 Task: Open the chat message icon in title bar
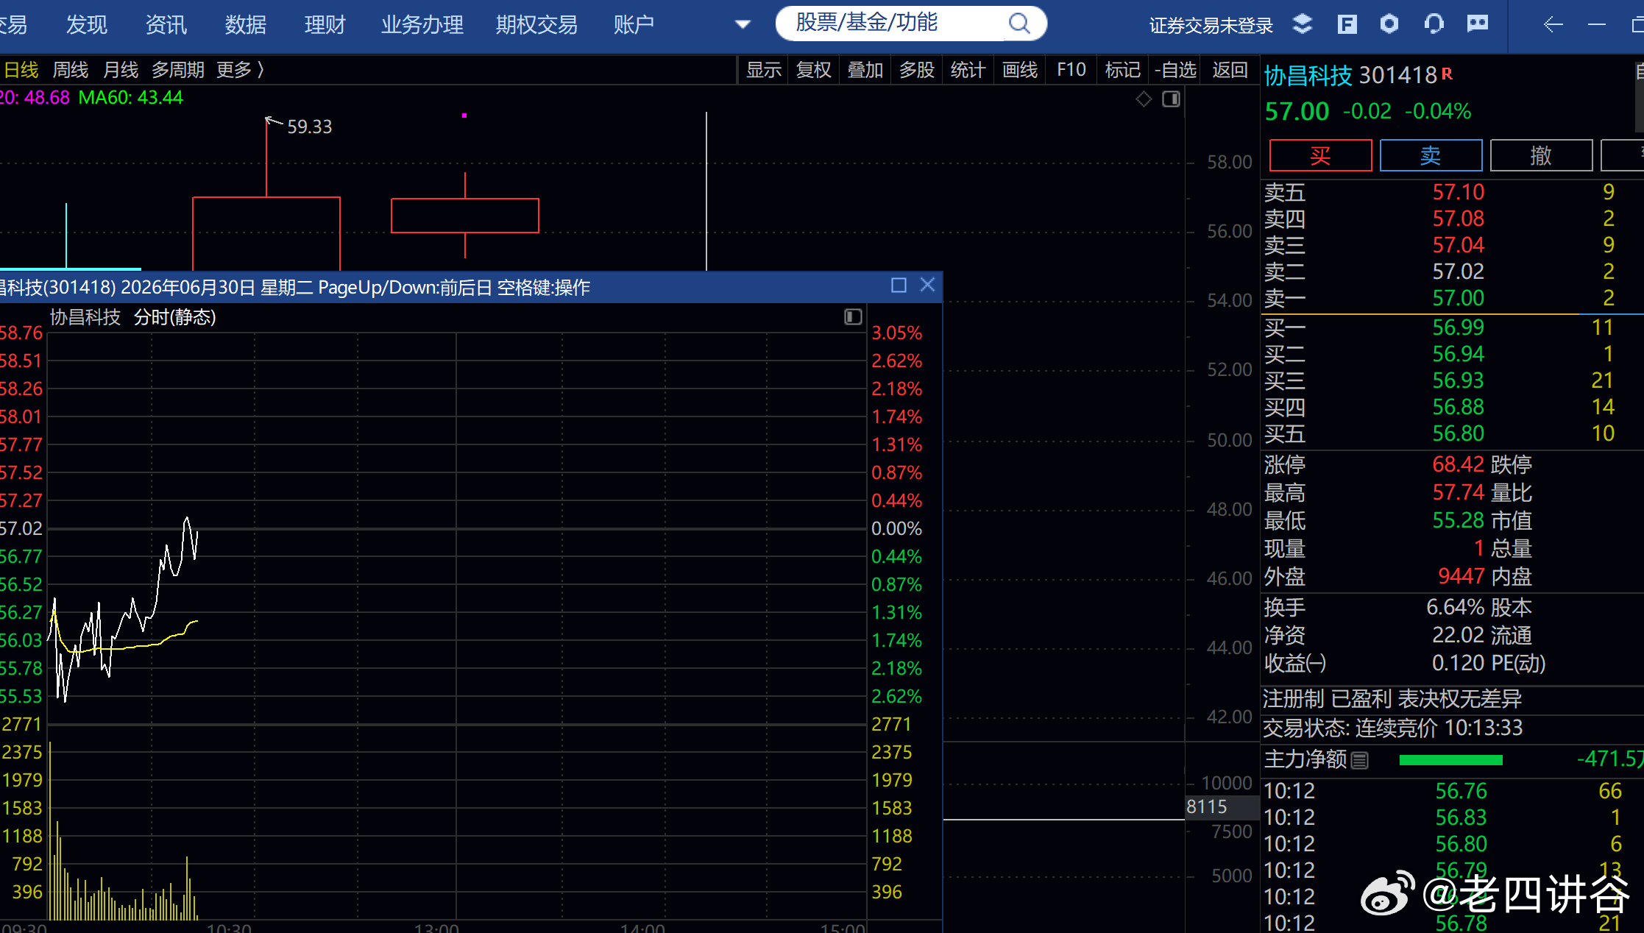[x=1477, y=24]
